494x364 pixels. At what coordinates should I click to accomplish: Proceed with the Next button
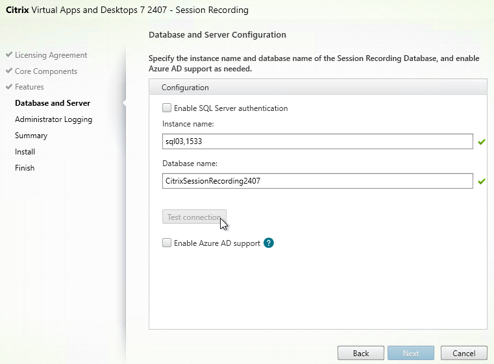(411, 353)
